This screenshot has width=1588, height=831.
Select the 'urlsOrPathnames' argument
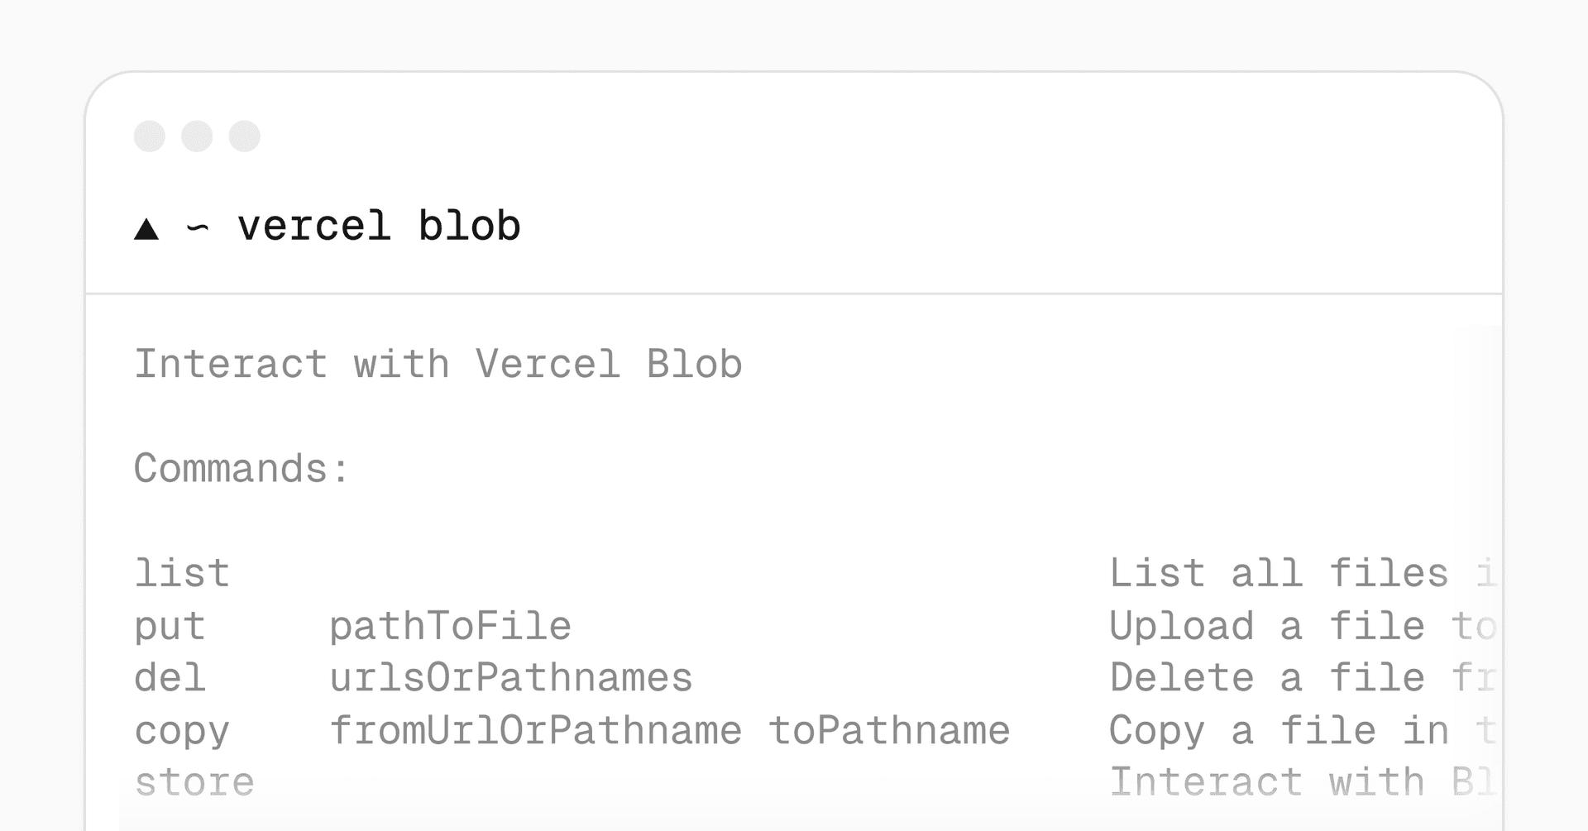pyautogui.click(x=510, y=678)
